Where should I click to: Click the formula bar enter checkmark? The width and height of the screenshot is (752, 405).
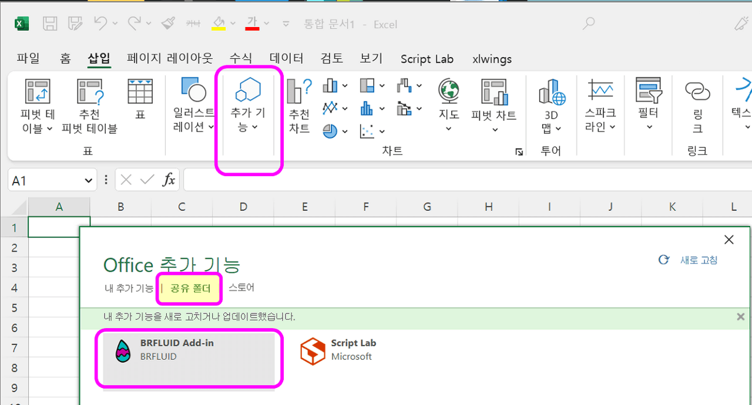pyautogui.click(x=147, y=180)
